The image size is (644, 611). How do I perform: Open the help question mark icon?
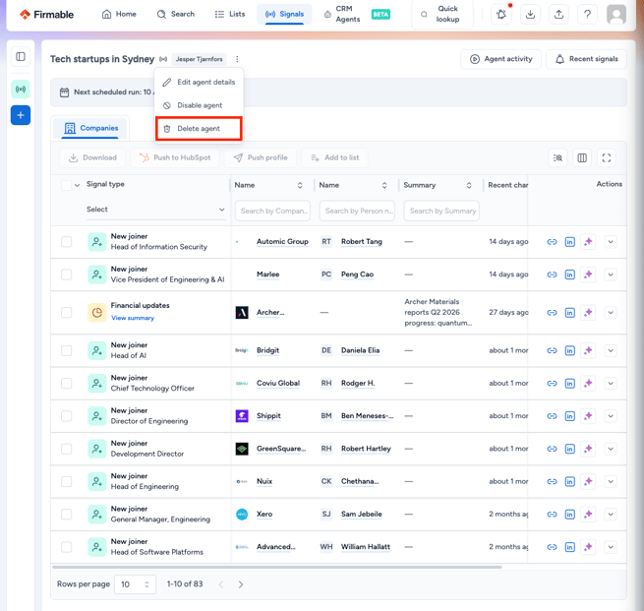587,15
